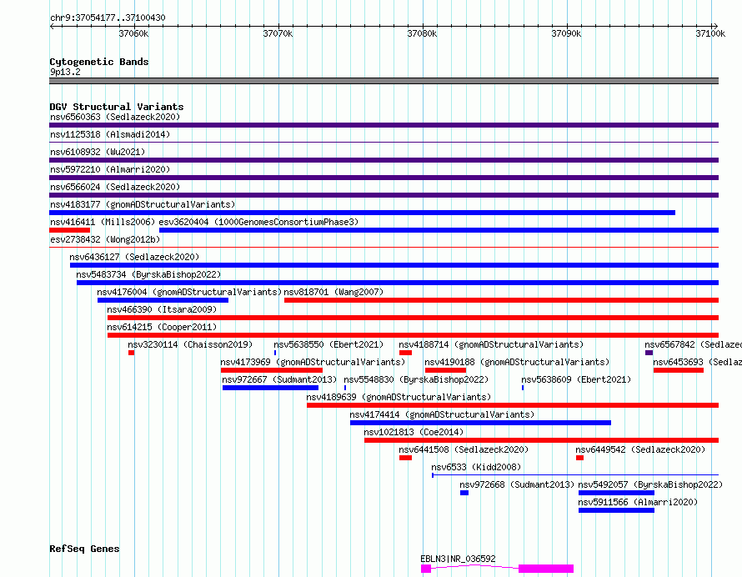Open the nsv6436127 (Sedlazeck2020) label
Image resolution: width=742 pixels, height=577 pixels.
pos(134,257)
